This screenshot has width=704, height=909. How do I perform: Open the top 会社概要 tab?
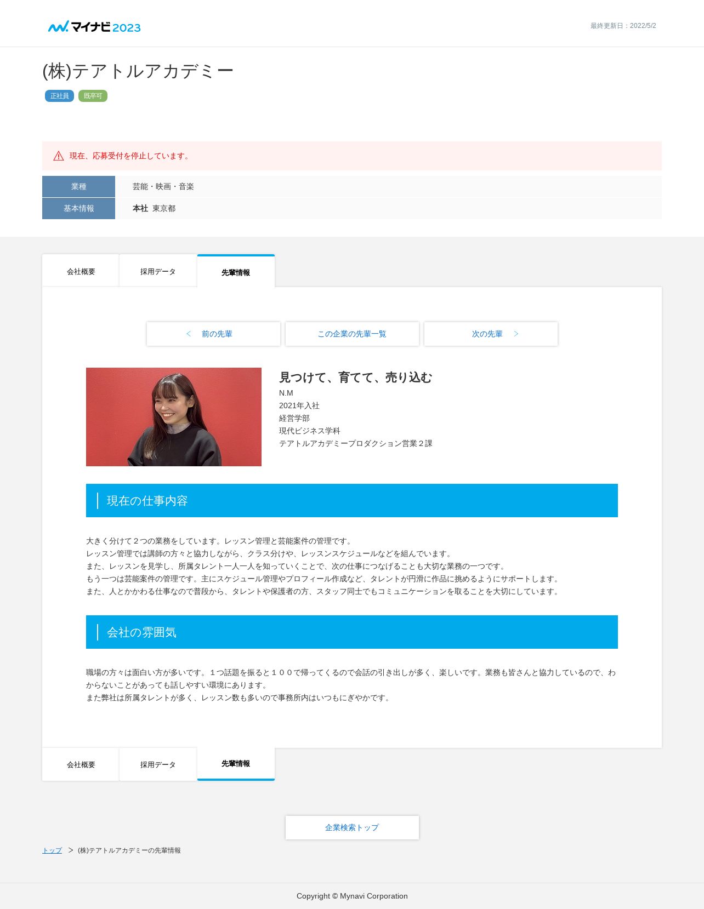[81, 271]
